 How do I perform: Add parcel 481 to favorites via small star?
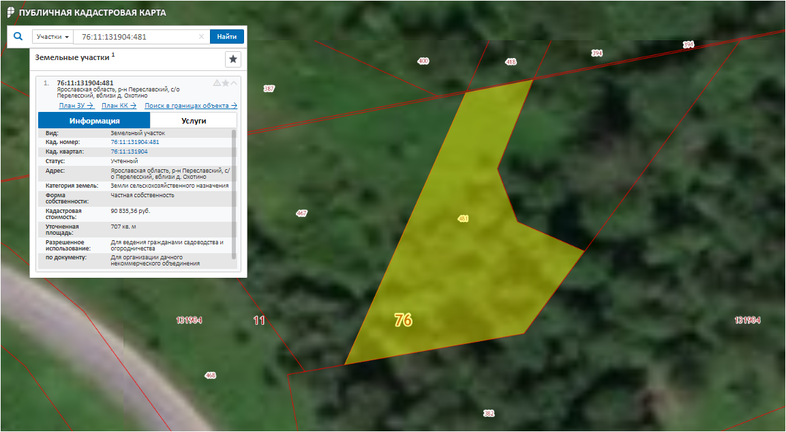[x=226, y=83]
